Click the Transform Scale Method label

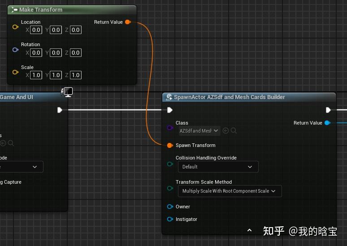point(204,182)
